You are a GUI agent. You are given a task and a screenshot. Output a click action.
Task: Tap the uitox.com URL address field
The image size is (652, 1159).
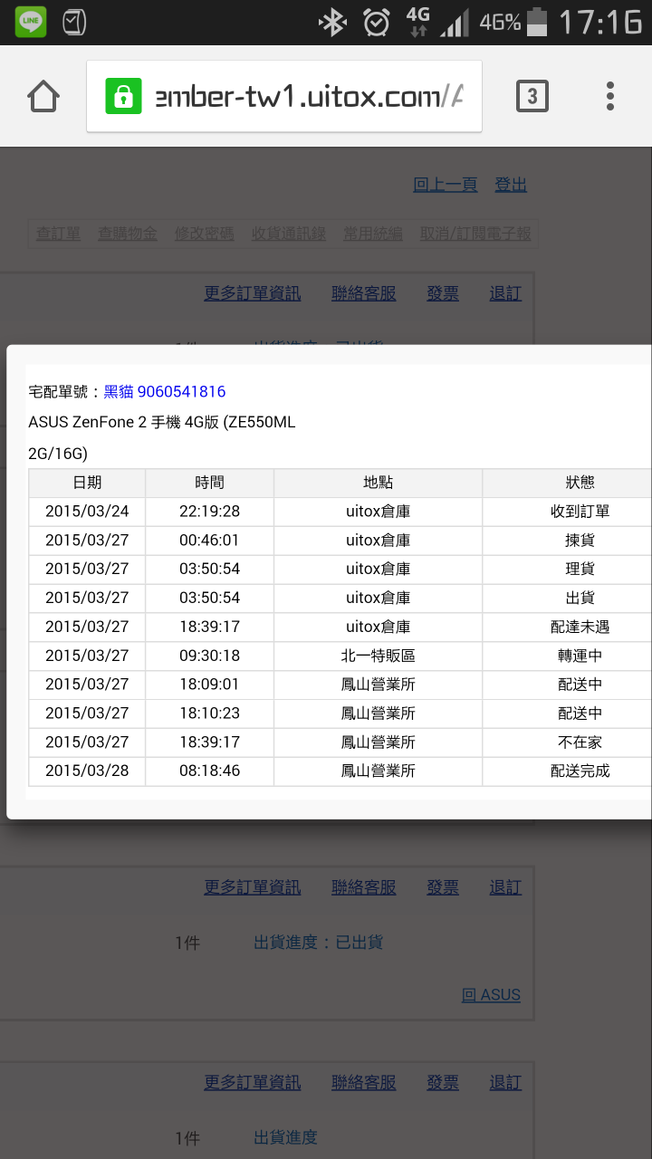point(284,97)
